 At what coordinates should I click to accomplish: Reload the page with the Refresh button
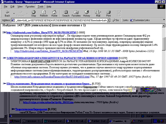[44, 13]
